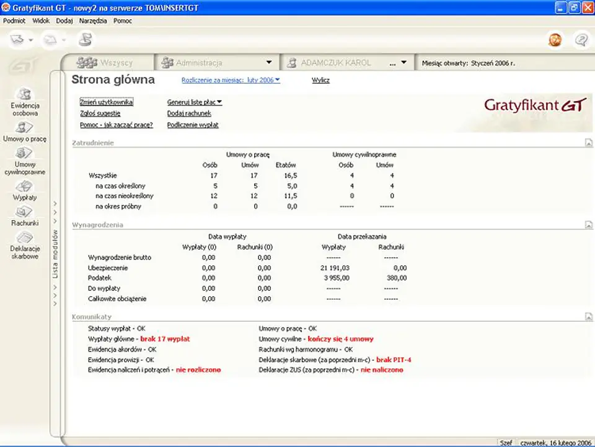Click the help question mark icon
Viewport: 595px width, 447px height.
[581, 40]
